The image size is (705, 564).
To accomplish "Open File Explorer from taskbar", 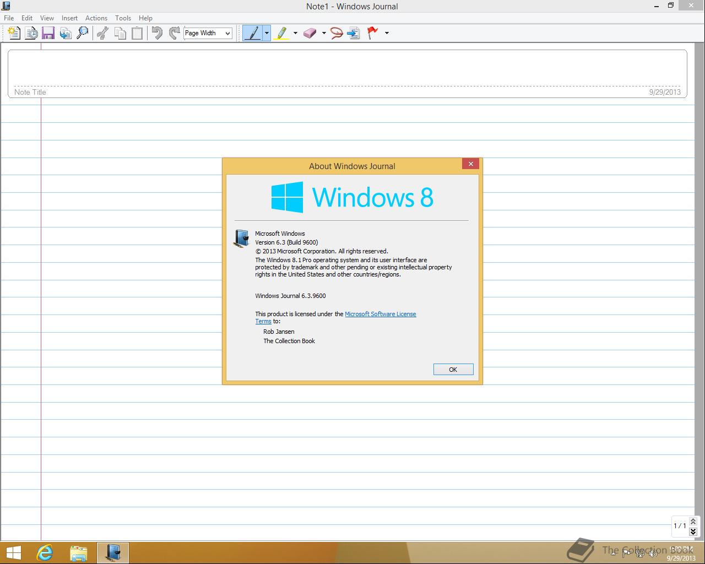I will (79, 553).
